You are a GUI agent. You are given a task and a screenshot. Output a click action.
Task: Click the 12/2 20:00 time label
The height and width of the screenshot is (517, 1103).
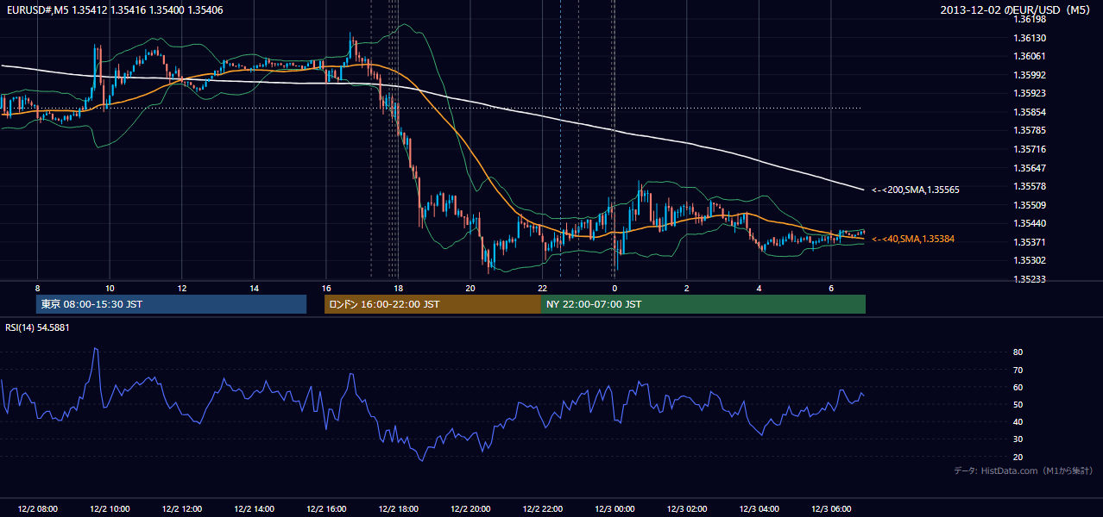[x=470, y=508]
